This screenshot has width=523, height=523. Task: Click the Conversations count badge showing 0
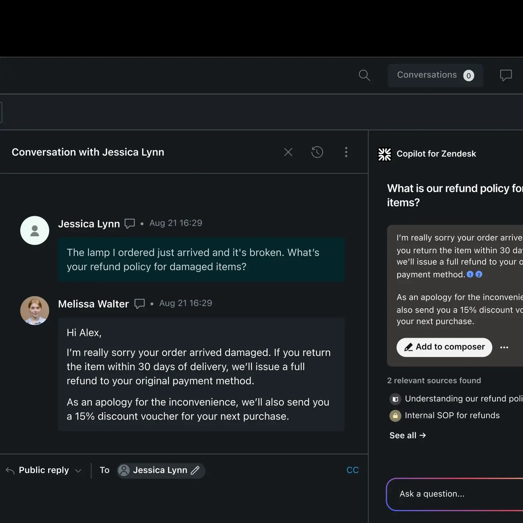pyautogui.click(x=468, y=75)
